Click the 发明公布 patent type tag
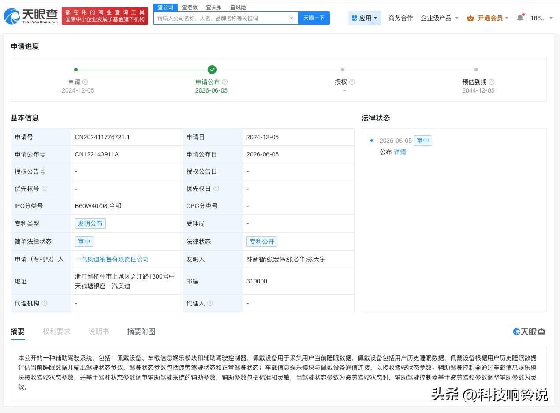The width and height of the screenshot is (560, 413). click(x=90, y=223)
